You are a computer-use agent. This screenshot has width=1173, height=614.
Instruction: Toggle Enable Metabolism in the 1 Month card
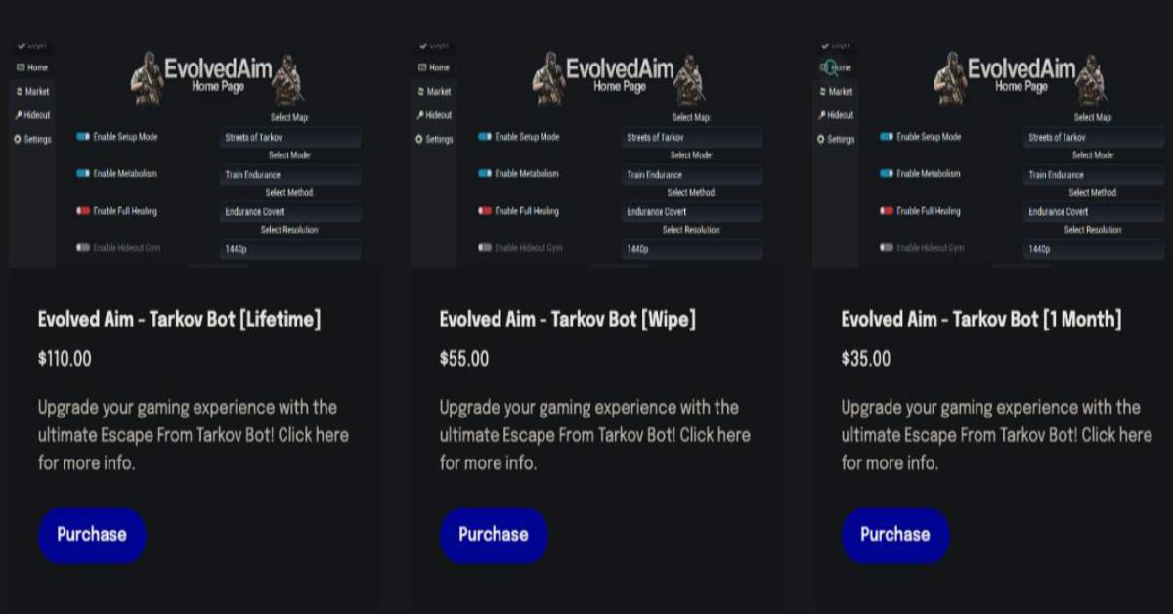pos(887,174)
